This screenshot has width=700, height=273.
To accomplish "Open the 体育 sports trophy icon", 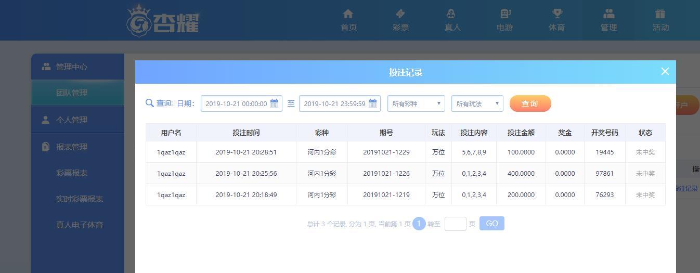I will tap(557, 14).
